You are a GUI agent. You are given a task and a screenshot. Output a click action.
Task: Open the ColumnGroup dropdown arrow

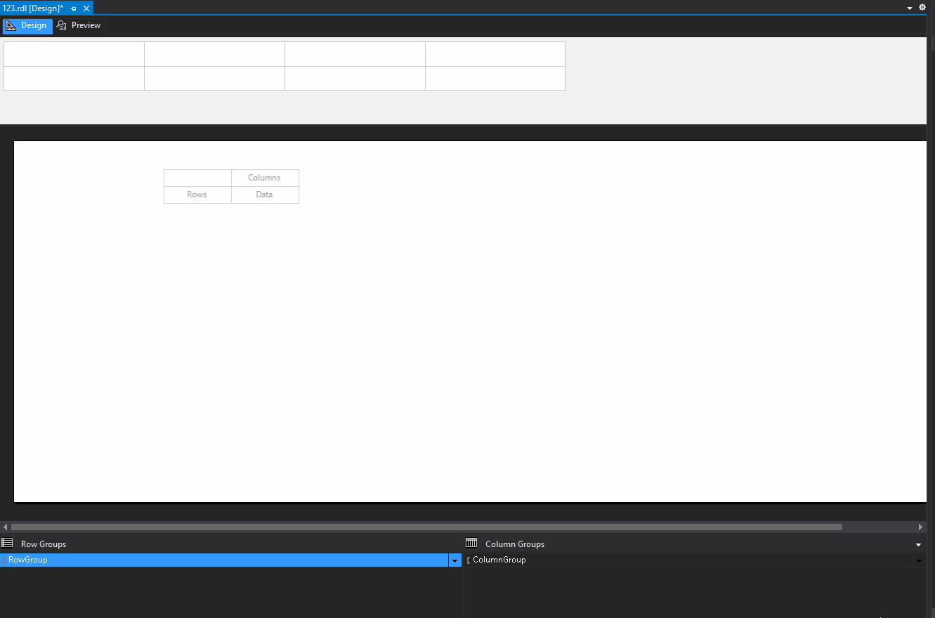919,560
